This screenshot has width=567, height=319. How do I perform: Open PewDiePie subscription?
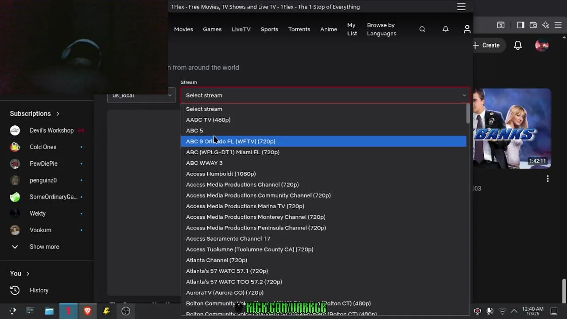pyautogui.click(x=47, y=163)
